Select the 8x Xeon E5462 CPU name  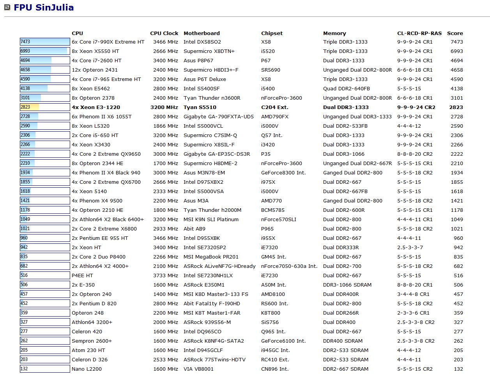pos(91,88)
